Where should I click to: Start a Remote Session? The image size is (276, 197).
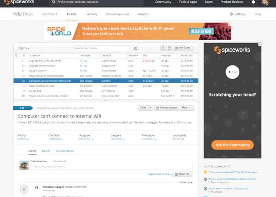coord(166,108)
